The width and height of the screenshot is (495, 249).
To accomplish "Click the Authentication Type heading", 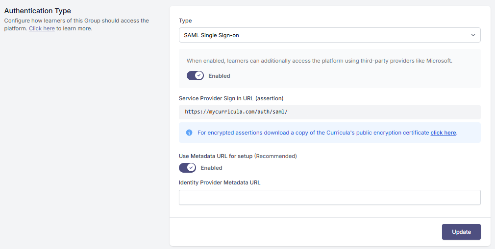I will (38, 11).
